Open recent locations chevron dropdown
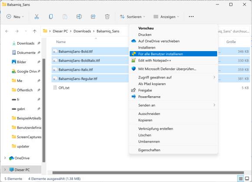This screenshot has width=252, height=182. [26, 31]
